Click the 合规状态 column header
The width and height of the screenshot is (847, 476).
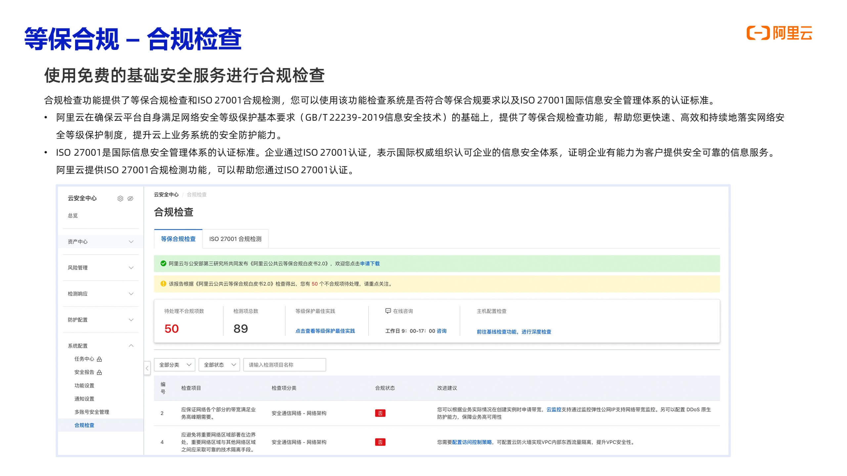coord(385,388)
